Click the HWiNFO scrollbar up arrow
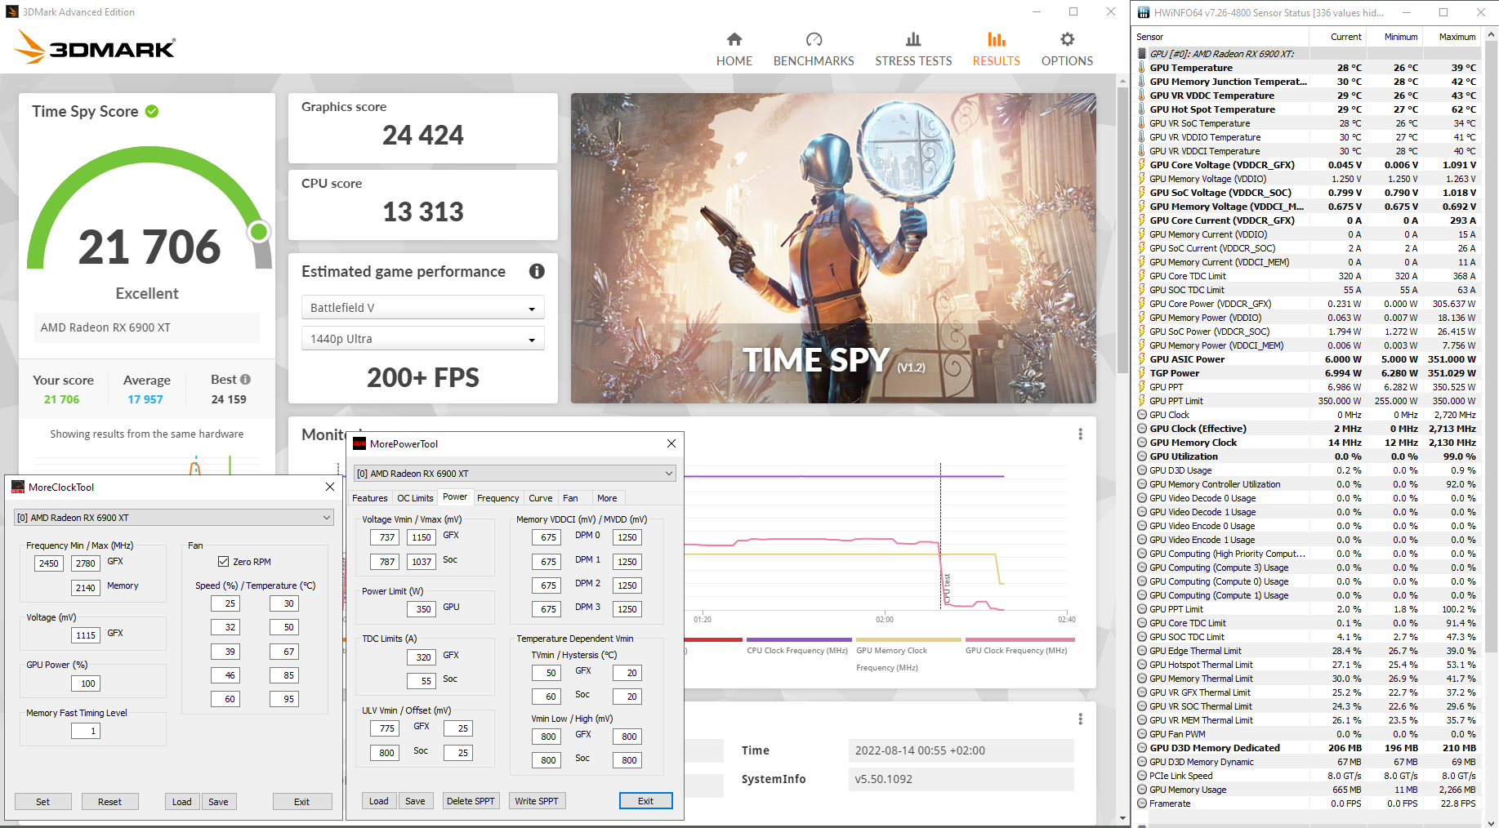Viewport: 1499px width, 828px height. pyautogui.click(x=1492, y=34)
